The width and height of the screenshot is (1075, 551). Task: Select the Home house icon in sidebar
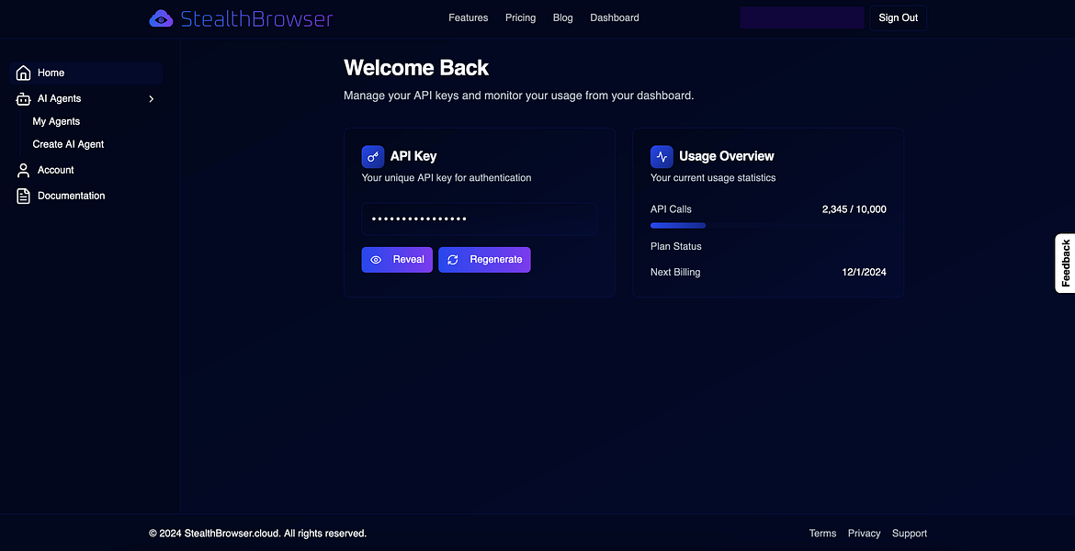(23, 73)
